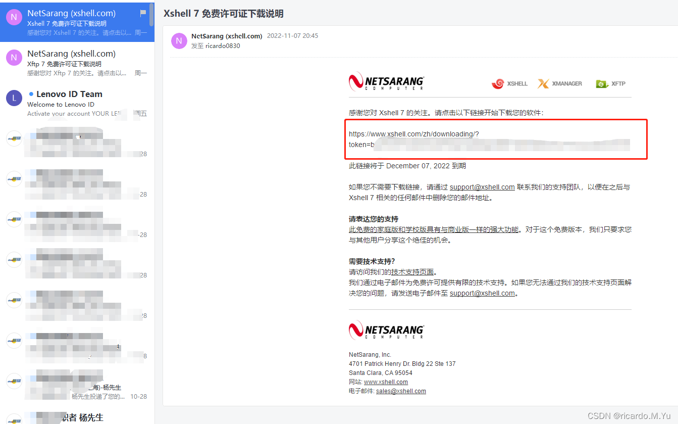Click the bottom NetSarang Computer logo
The height and width of the screenshot is (424, 678).
[386, 329]
